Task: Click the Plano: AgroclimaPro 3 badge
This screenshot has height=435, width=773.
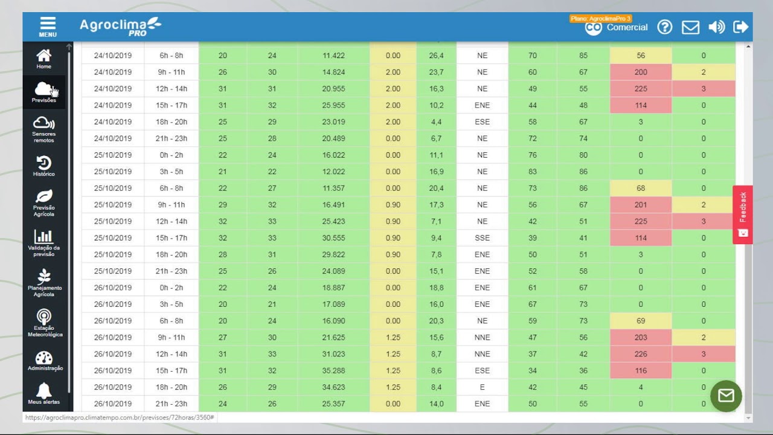Action: [x=600, y=19]
